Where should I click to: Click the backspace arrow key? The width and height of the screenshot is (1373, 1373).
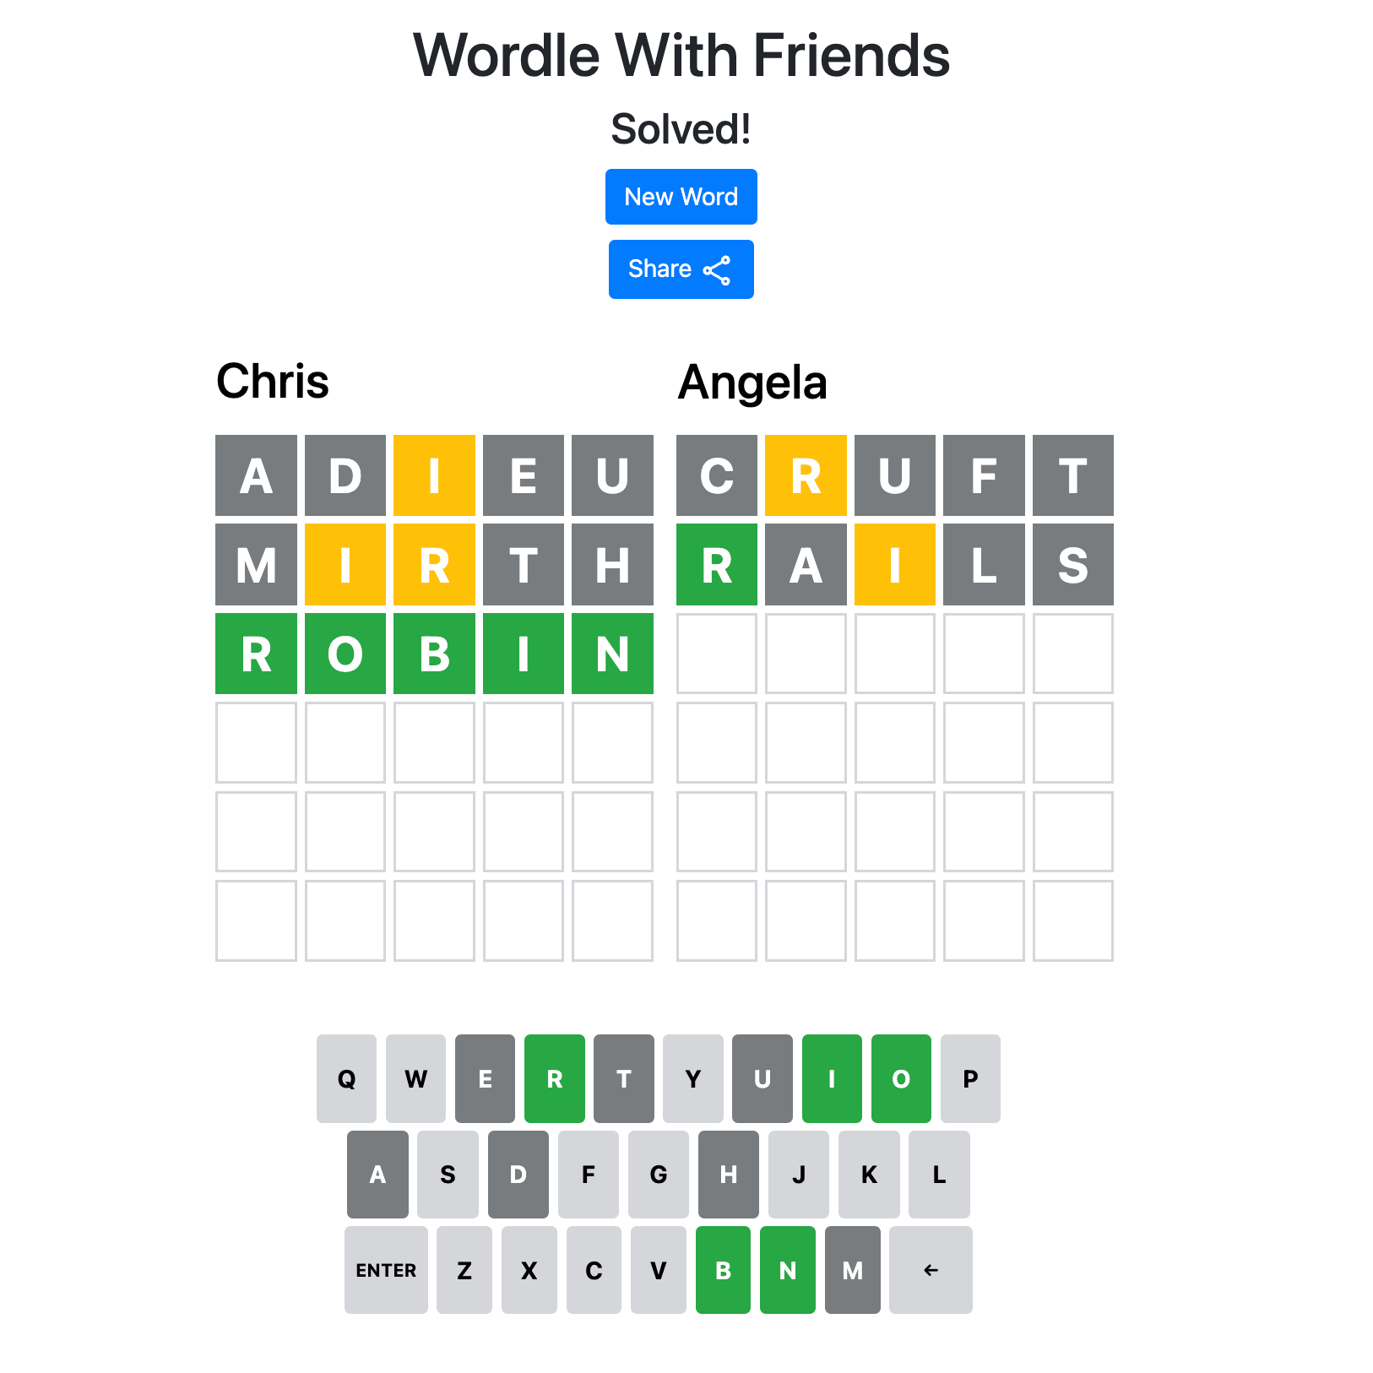coord(931,1269)
